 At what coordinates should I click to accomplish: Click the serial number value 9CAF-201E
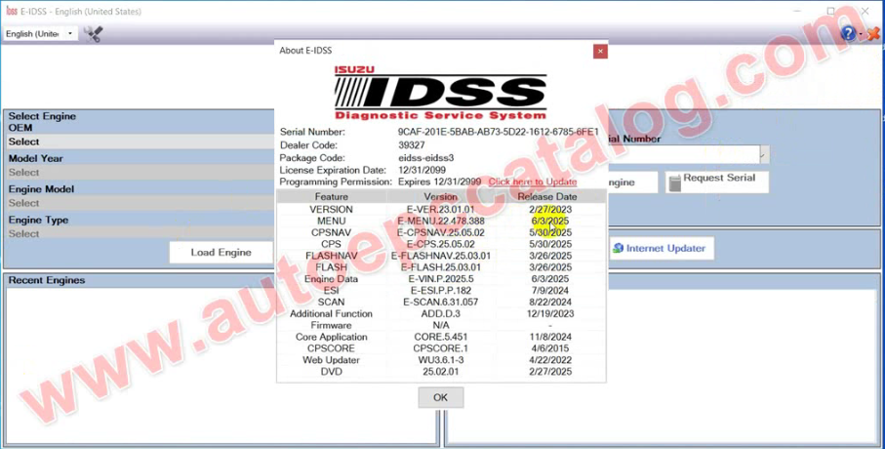499,132
